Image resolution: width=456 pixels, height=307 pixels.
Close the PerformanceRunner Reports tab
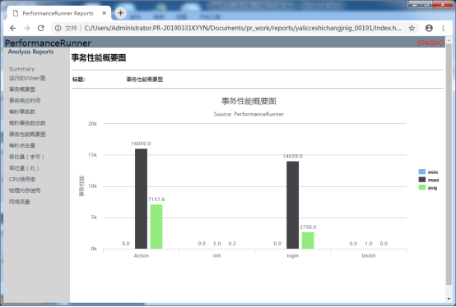[x=104, y=13]
